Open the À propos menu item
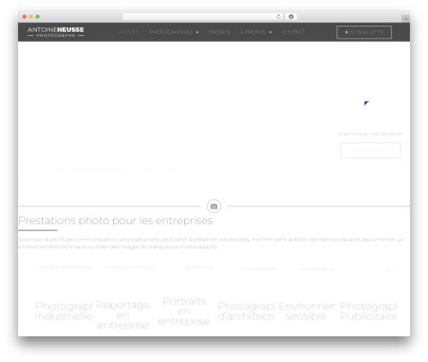428x362 pixels. click(x=253, y=32)
